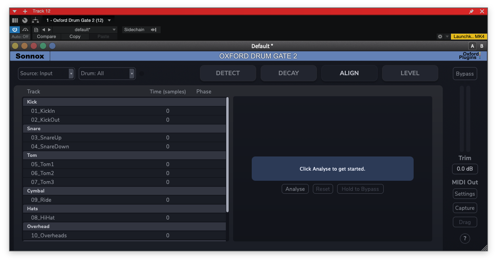This screenshot has width=497, height=262.
Task: Select the Hats group header
Action: tap(124, 209)
